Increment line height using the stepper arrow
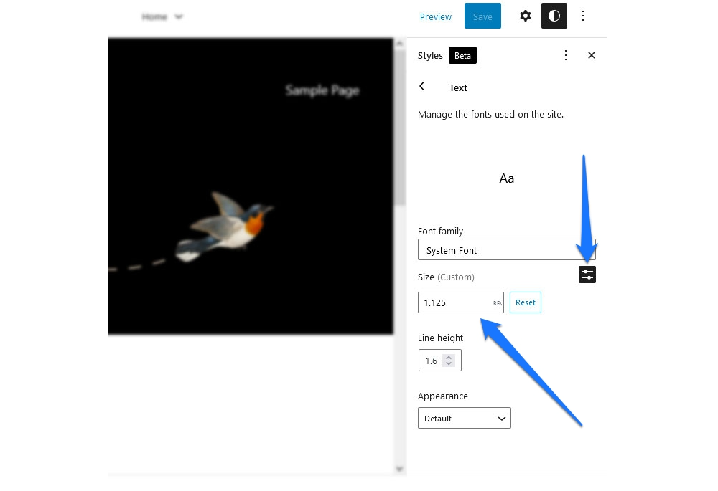 (449, 357)
